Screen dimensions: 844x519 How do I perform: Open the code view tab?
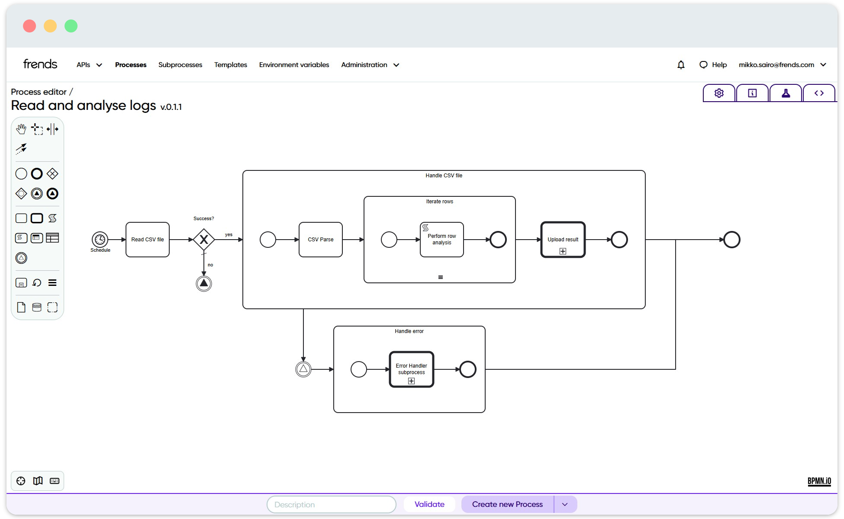pyautogui.click(x=819, y=93)
